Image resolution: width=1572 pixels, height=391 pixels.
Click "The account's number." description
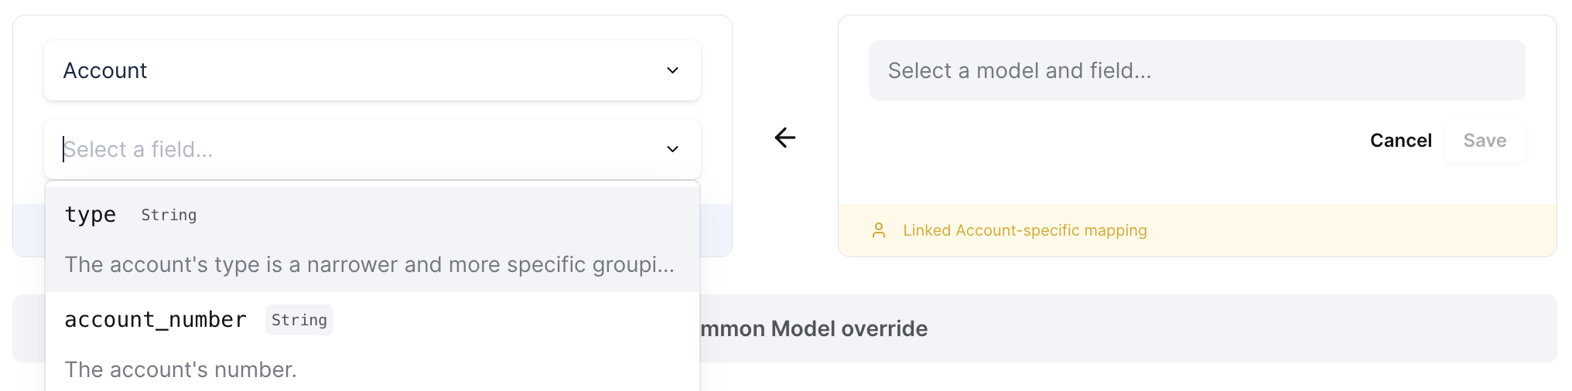pyautogui.click(x=180, y=369)
